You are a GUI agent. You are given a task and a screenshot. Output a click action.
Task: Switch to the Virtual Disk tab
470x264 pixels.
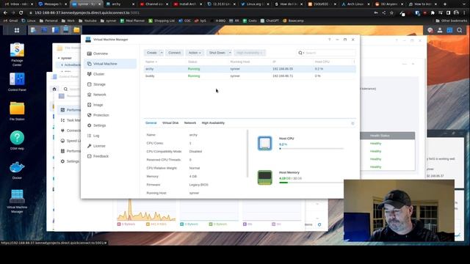[x=170, y=123]
